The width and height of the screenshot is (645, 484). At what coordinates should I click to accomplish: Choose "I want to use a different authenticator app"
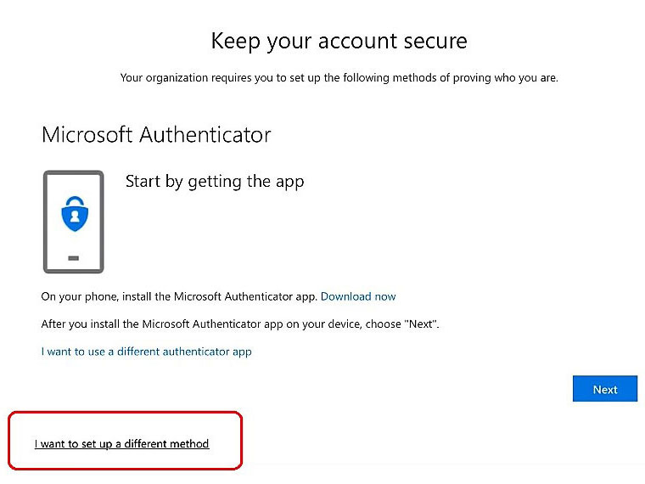146,352
